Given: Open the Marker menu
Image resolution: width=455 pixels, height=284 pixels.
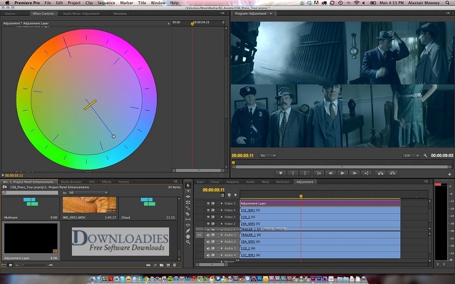Looking at the screenshot, I should point(127,3).
